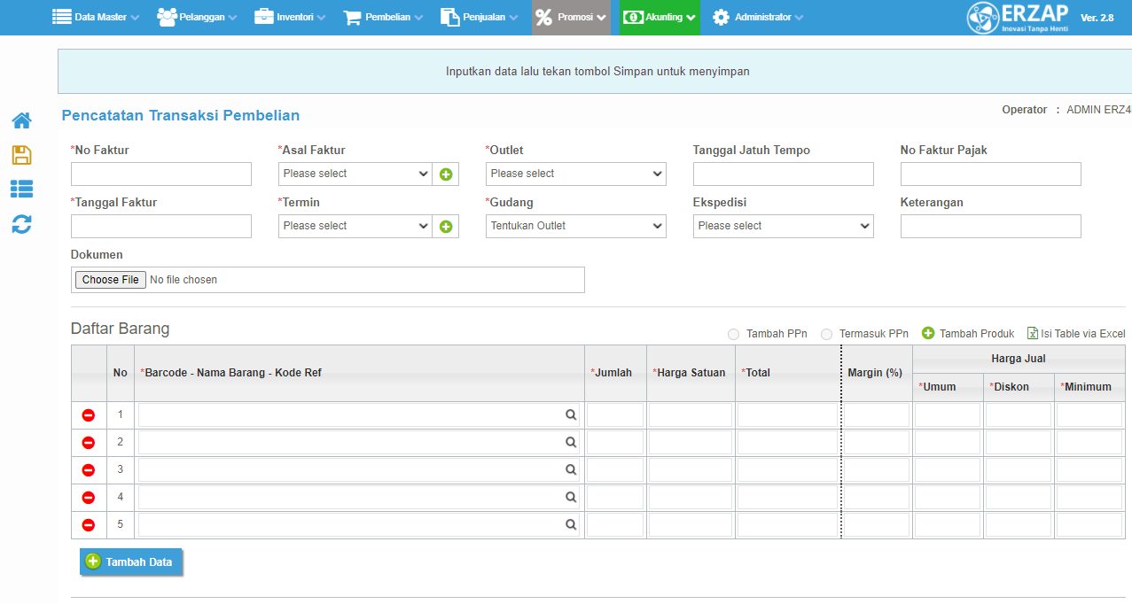Viewport: 1132px width, 604px height.
Task: Open the Data Master menu
Action: coord(96,17)
